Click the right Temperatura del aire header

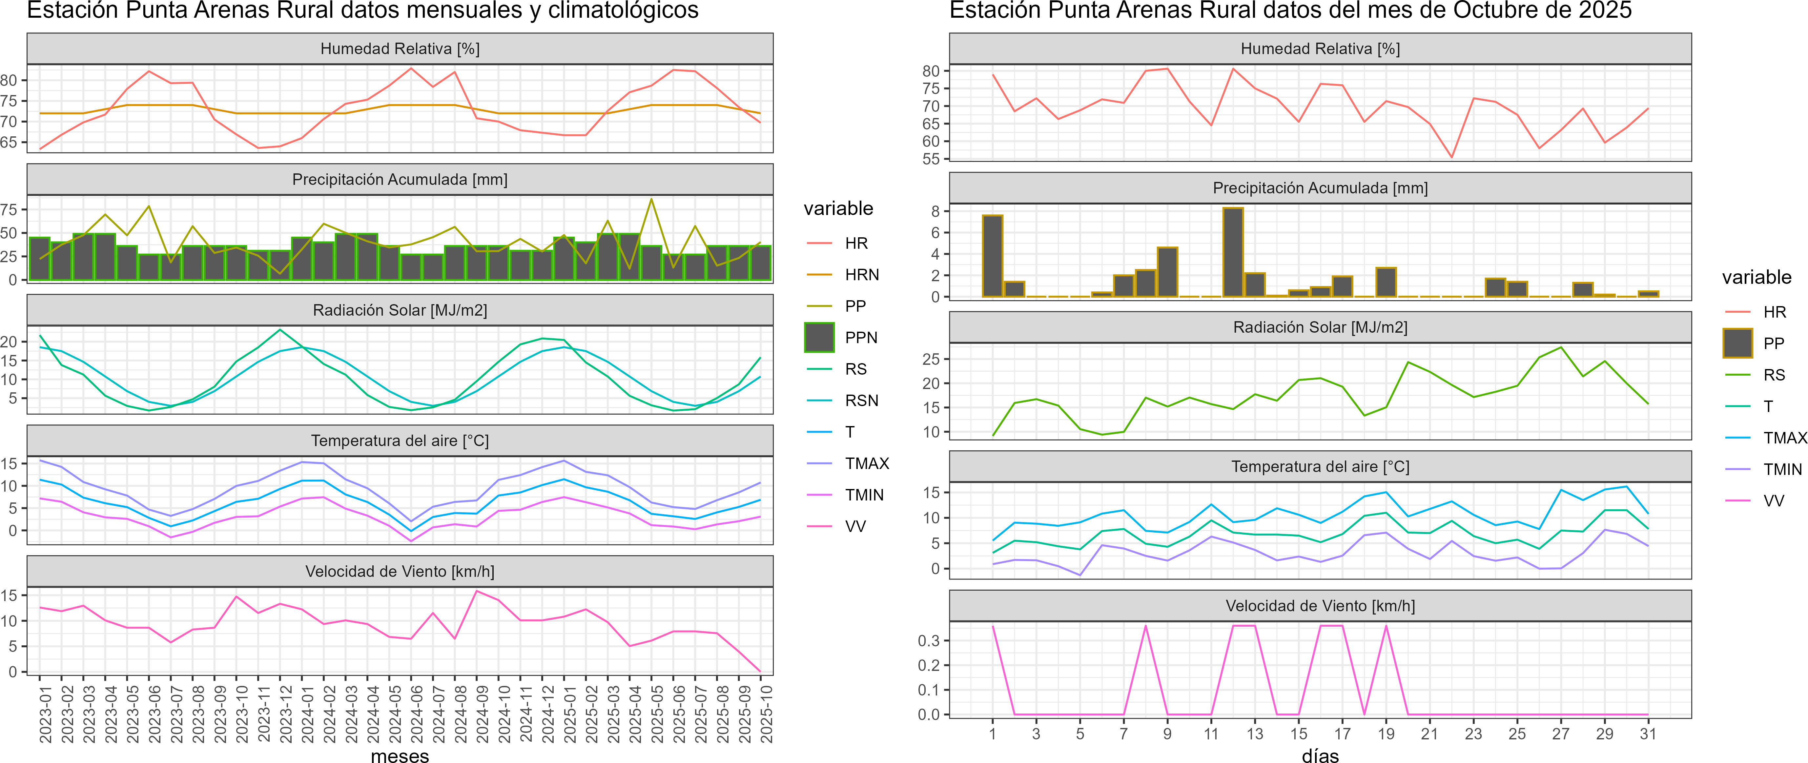[1320, 466]
